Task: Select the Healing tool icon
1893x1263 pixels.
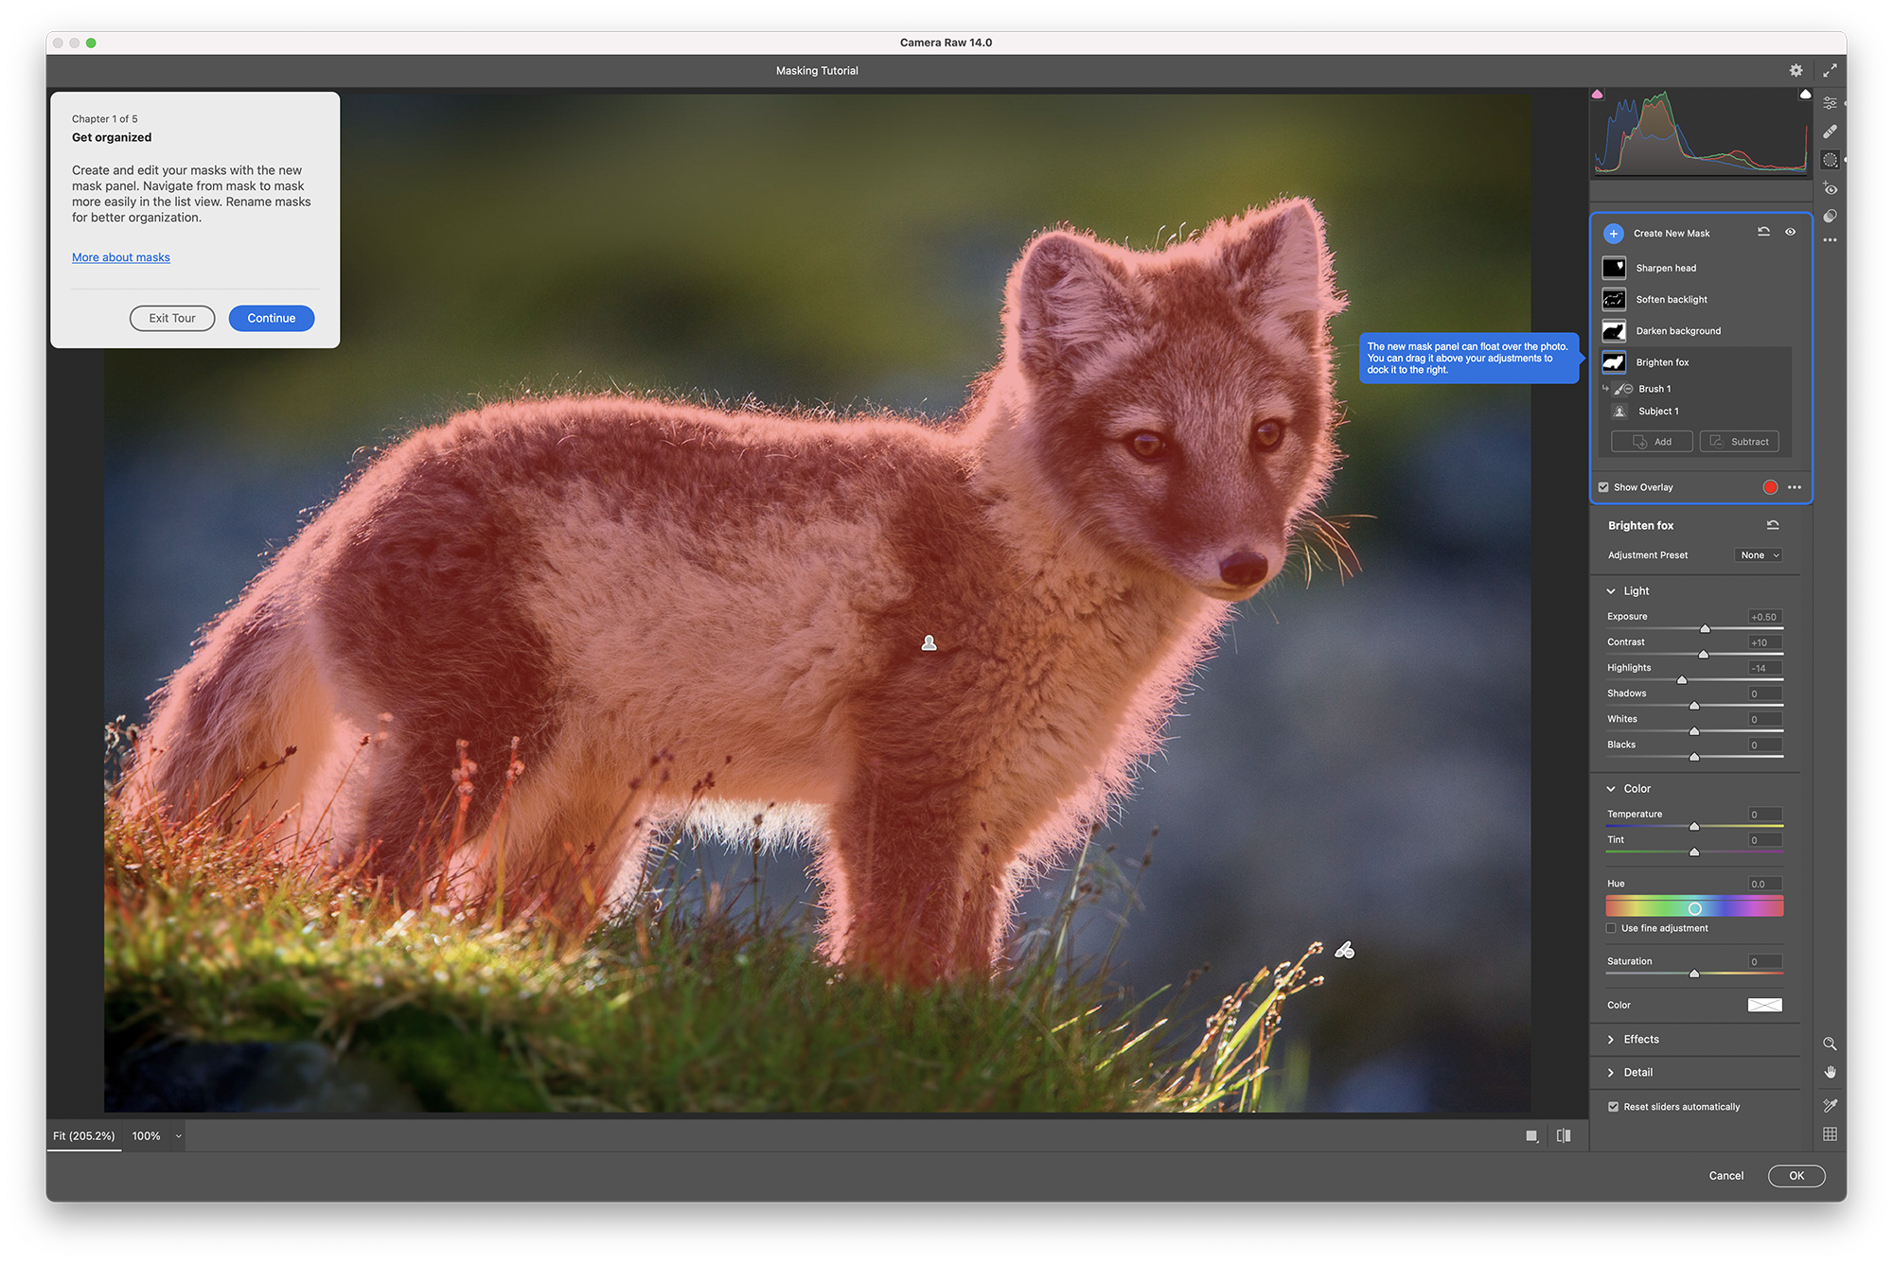Action: point(1830,132)
